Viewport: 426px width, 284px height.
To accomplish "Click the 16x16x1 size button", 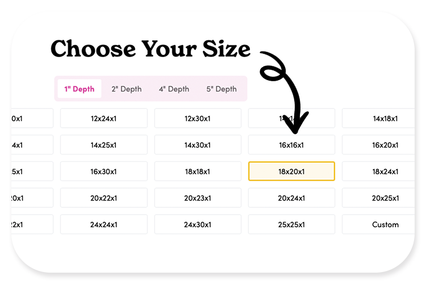I will pyautogui.click(x=291, y=145).
